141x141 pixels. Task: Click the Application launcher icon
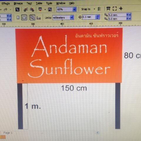coord(40,9)
